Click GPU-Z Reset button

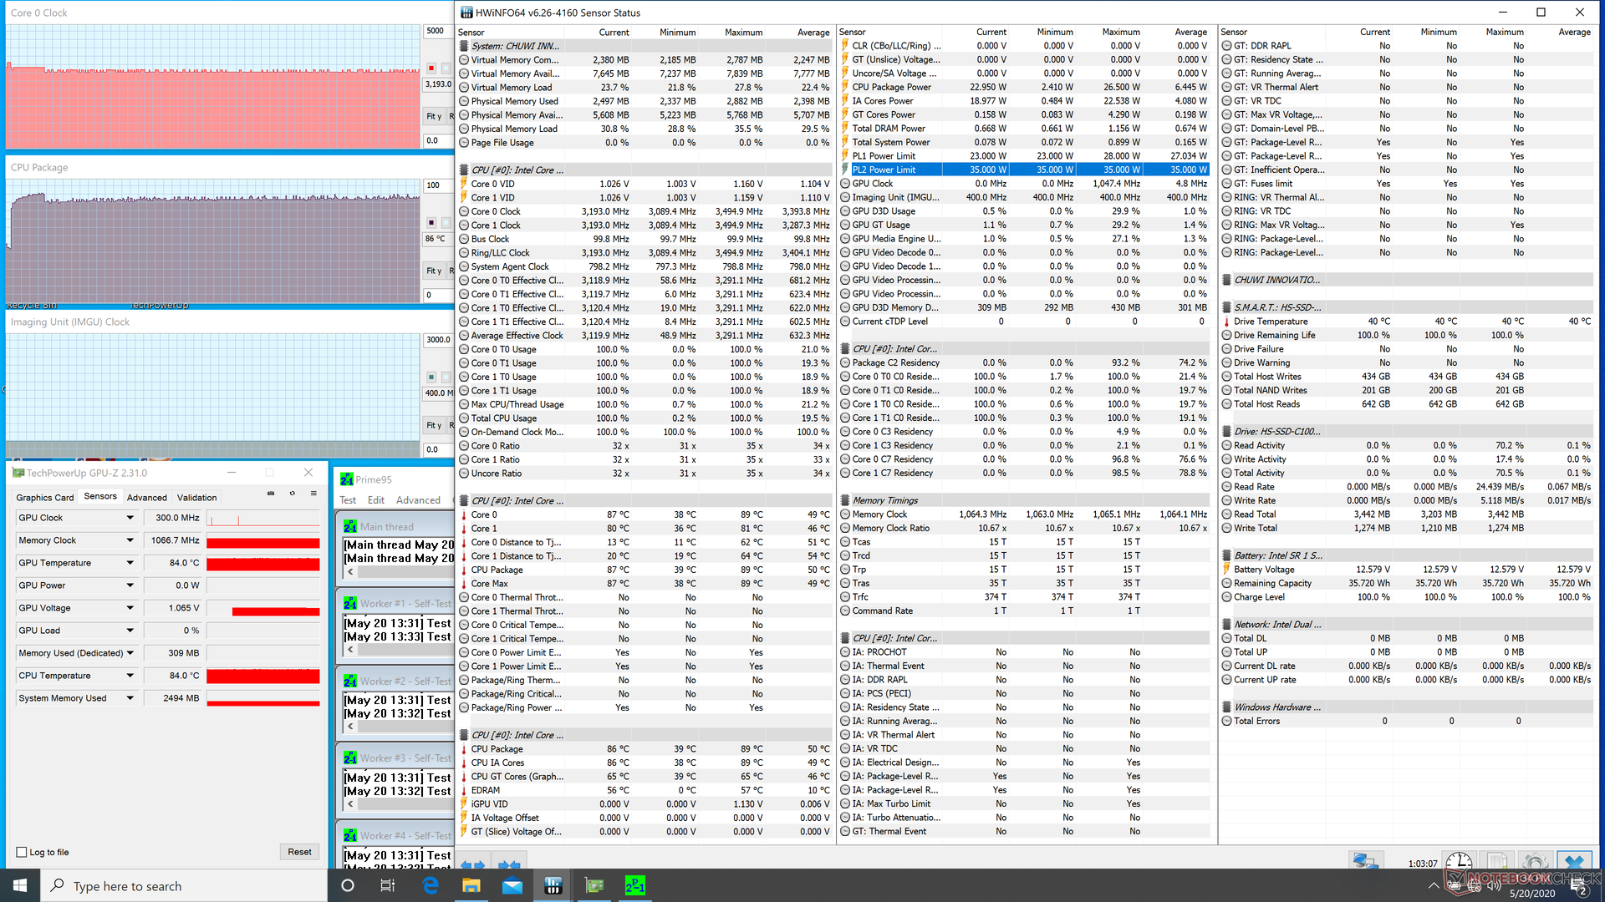point(299,852)
